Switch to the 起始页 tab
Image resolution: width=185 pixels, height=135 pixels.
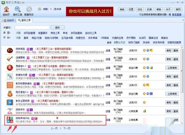9,20
